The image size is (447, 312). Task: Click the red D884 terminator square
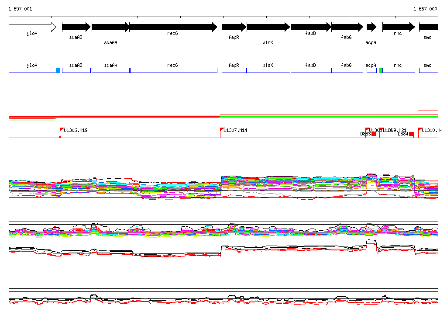click(411, 134)
